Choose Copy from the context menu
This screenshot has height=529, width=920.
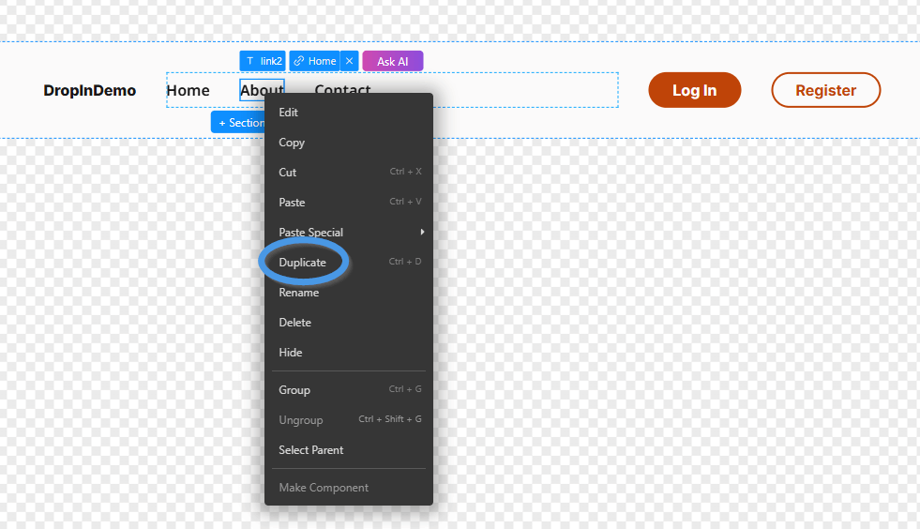pos(349,142)
